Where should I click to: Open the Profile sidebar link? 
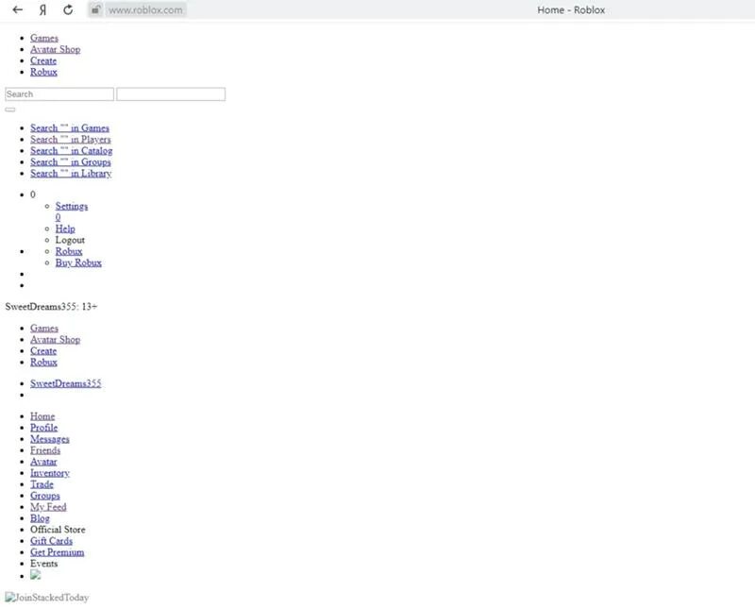(x=43, y=428)
